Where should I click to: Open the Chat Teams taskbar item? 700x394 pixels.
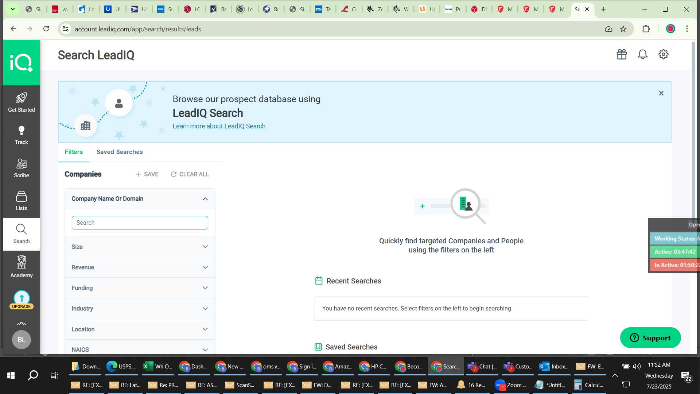pos(482,367)
